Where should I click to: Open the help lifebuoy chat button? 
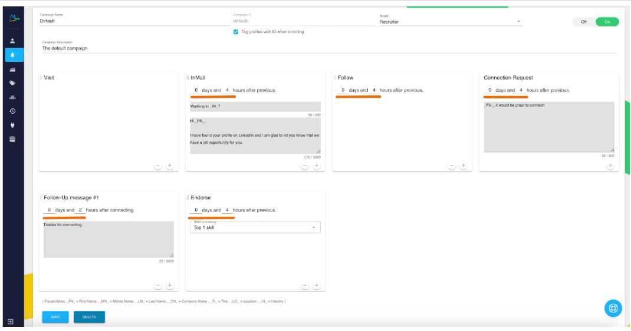click(613, 308)
